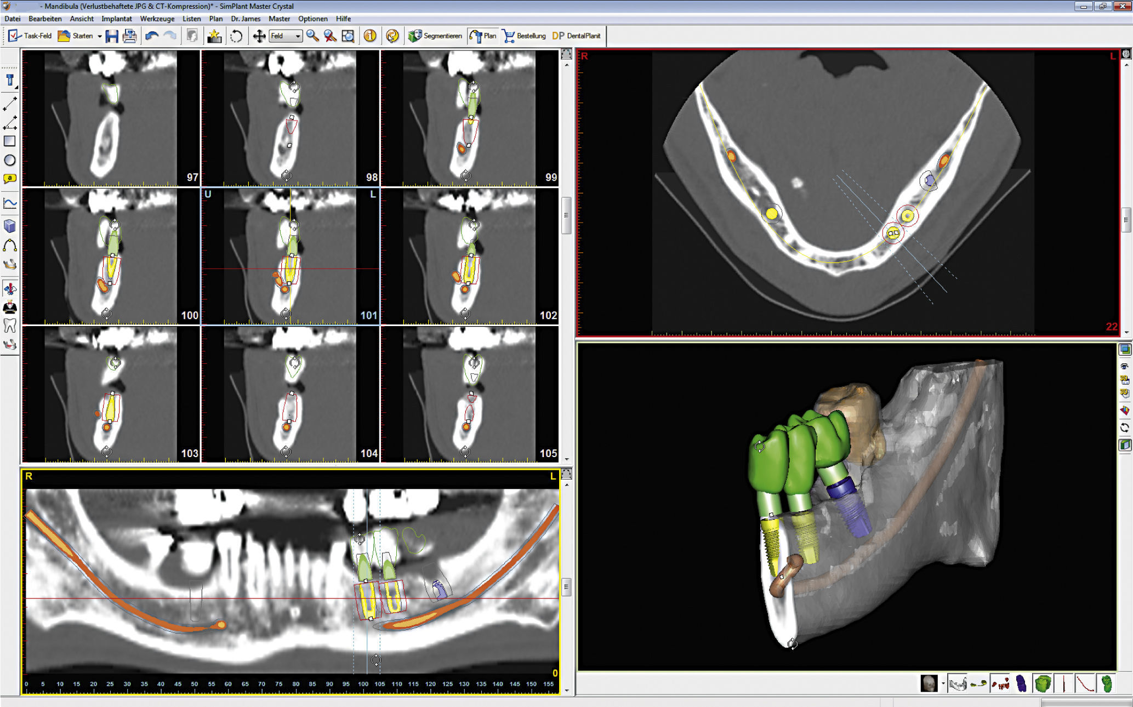Click the magnifier zoom icon
The image size is (1133, 707).
[x=312, y=36]
